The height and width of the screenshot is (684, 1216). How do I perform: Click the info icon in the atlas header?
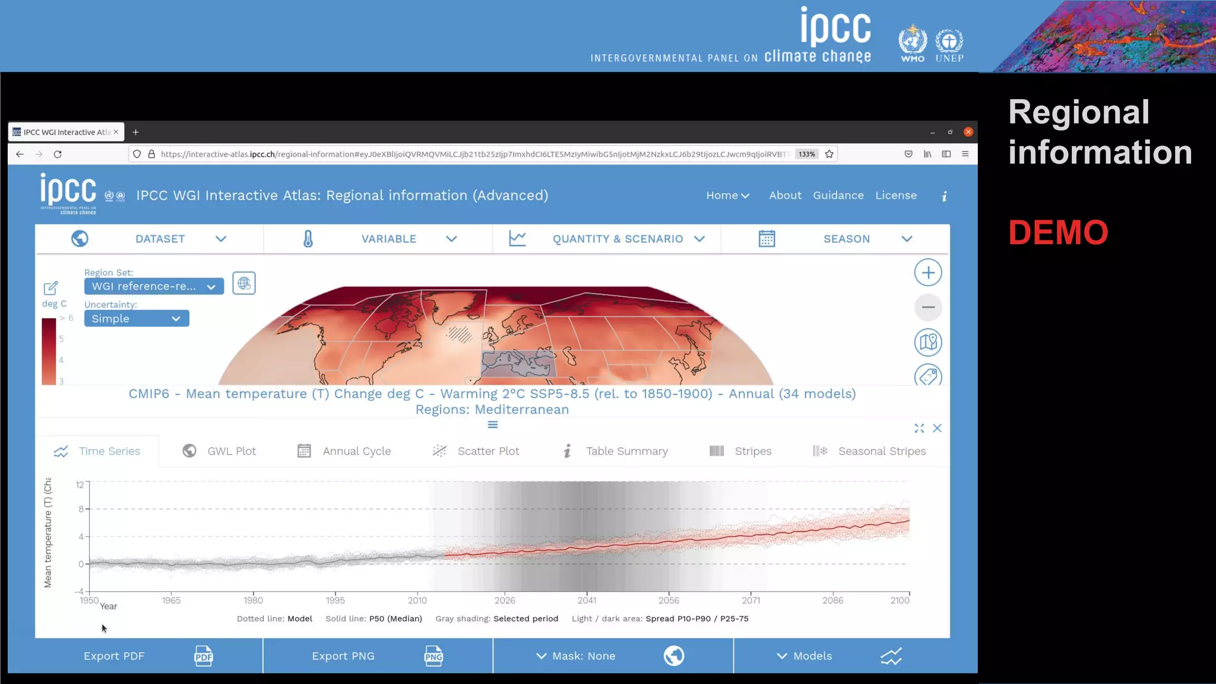point(944,196)
